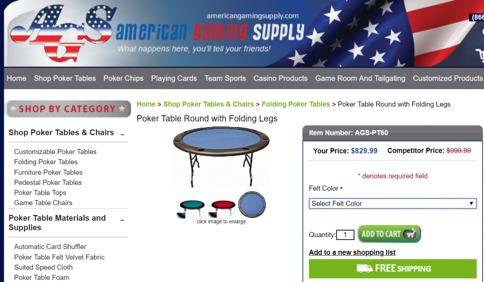
Task: Open the shopping cart icon in header
Action: (x=480, y=56)
